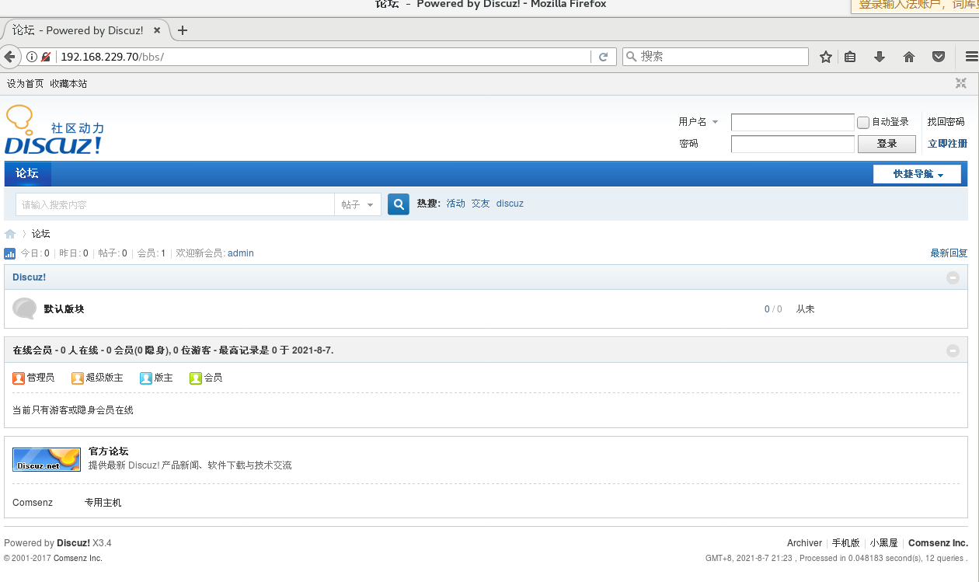The height and width of the screenshot is (582, 979).
Task: Go to Firefox home icon
Action: click(x=909, y=57)
